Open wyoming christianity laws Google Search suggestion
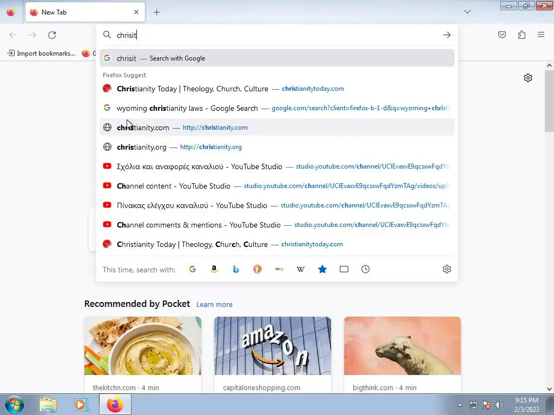Image resolution: width=554 pixels, height=415 pixels. point(277,108)
